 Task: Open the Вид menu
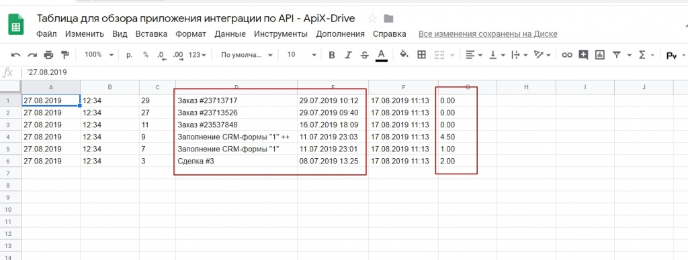point(120,34)
